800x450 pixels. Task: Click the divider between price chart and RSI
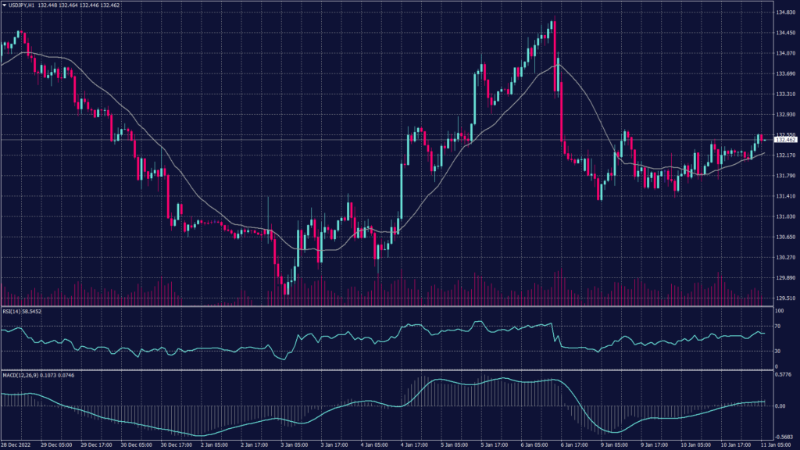click(x=383, y=306)
